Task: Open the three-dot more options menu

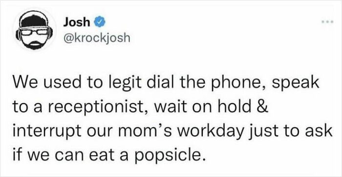Action: 327,22
